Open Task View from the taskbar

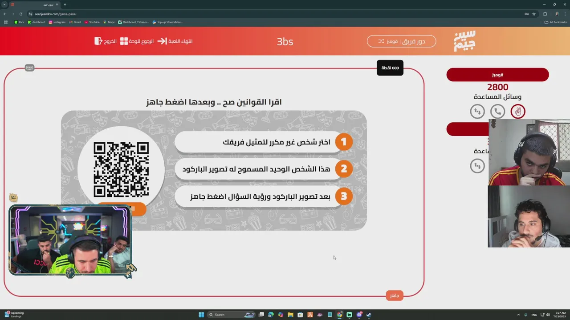[261, 315]
